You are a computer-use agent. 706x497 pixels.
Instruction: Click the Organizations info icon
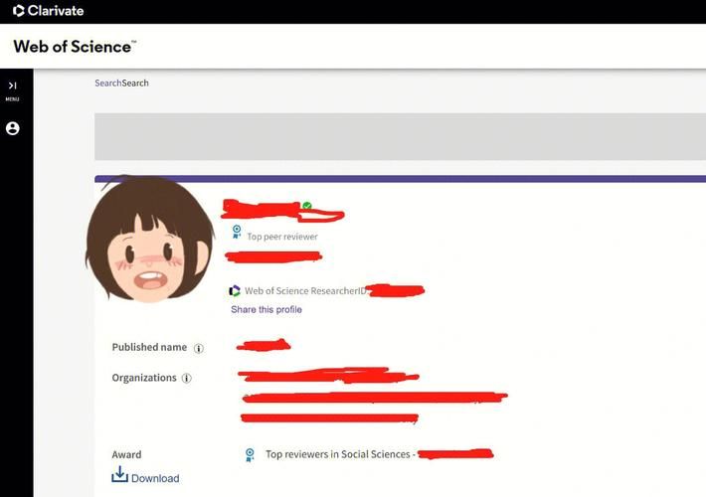pyautogui.click(x=186, y=378)
